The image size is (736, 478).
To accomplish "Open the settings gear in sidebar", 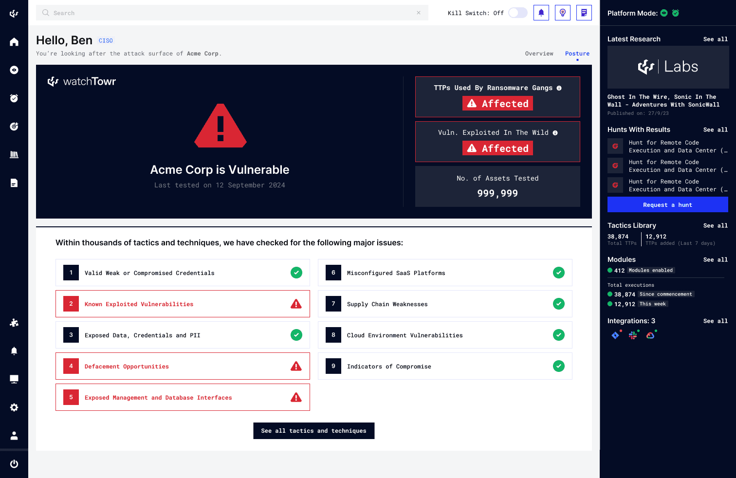I will (x=14, y=407).
